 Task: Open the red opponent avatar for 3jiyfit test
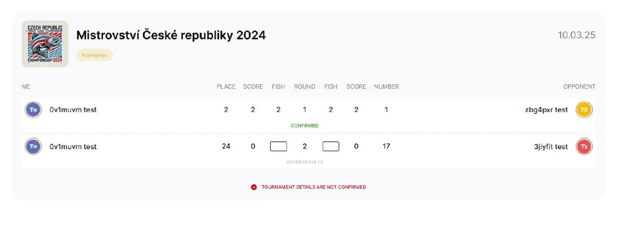point(584,146)
